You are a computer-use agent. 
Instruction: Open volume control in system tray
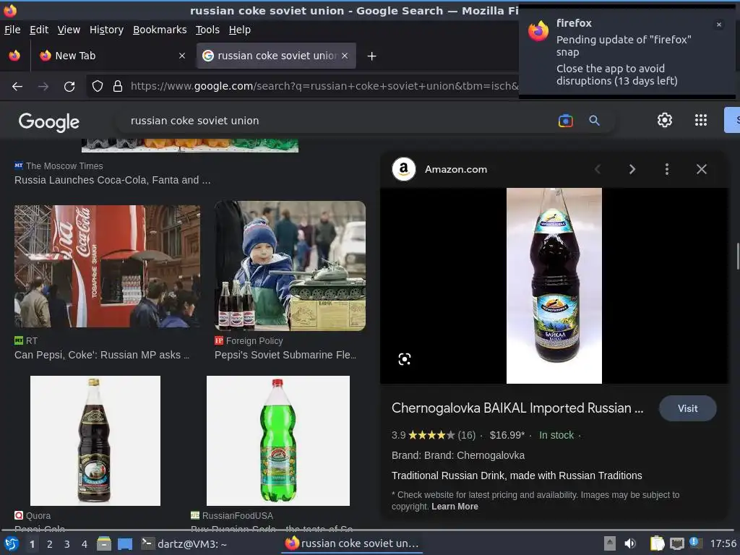[x=630, y=543]
